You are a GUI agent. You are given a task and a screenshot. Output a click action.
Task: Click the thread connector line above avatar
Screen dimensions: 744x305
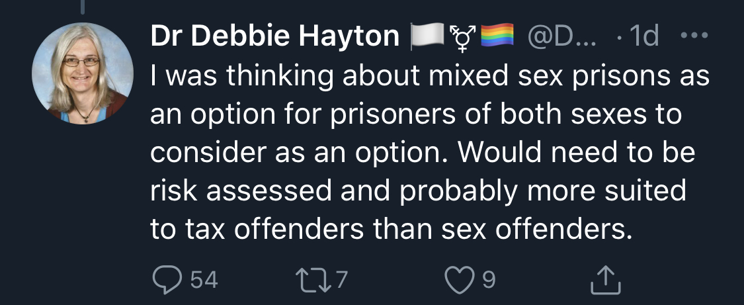click(83, 7)
